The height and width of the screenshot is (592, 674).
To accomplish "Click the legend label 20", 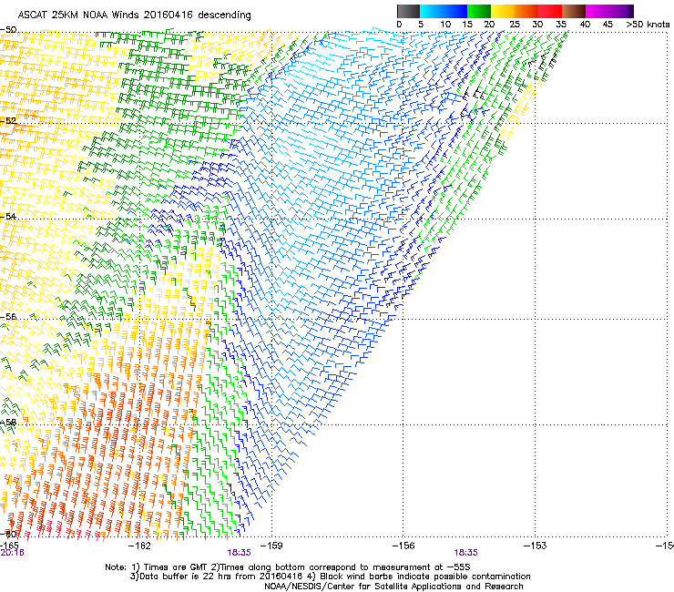I will [x=489, y=24].
